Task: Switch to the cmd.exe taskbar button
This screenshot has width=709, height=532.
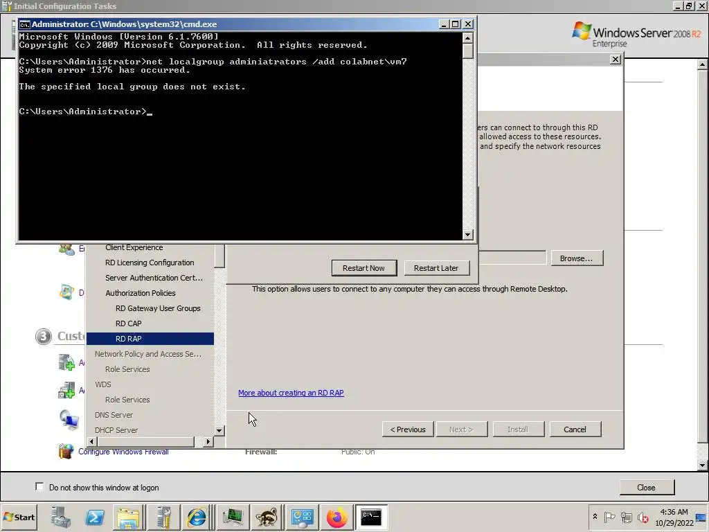Action: pos(371,517)
